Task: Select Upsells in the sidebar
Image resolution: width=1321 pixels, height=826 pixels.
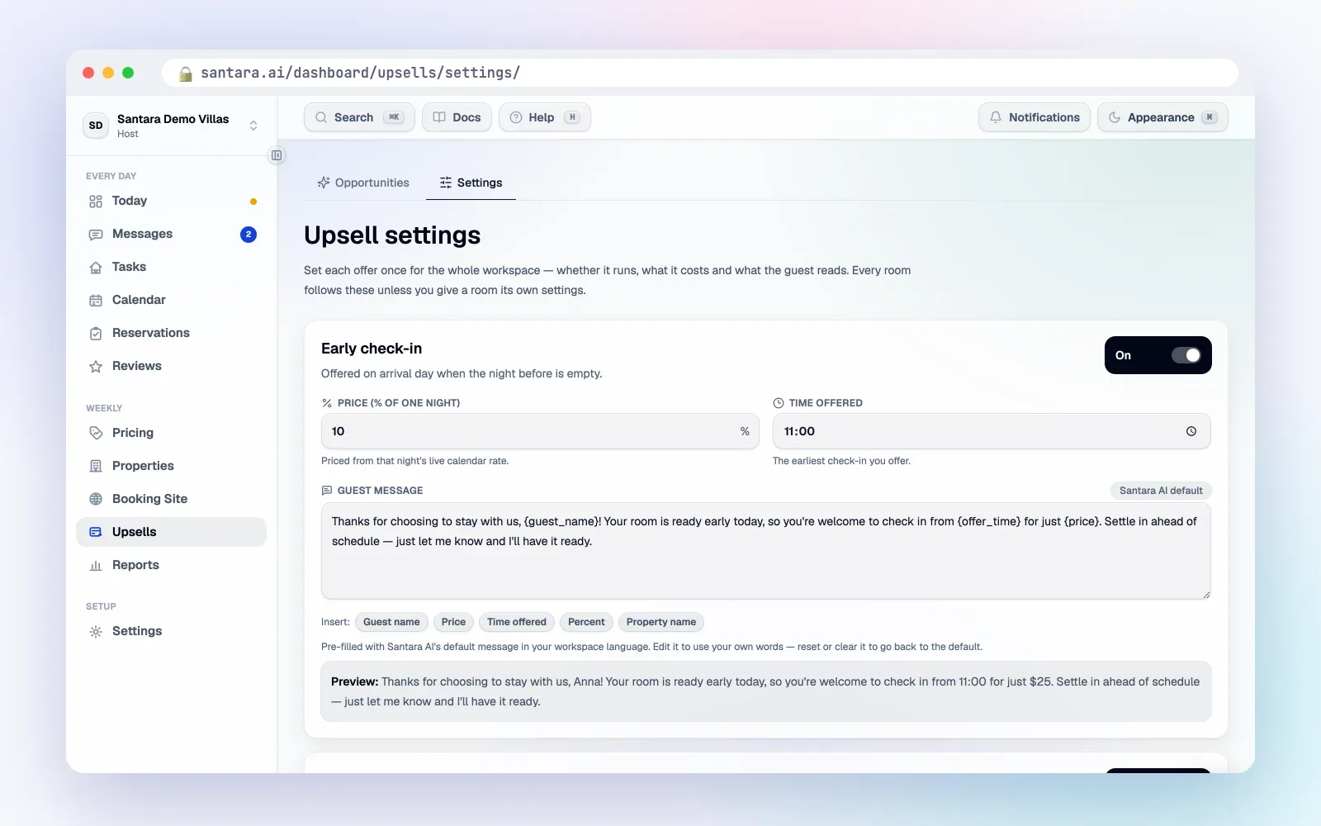Action: (x=172, y=532)
